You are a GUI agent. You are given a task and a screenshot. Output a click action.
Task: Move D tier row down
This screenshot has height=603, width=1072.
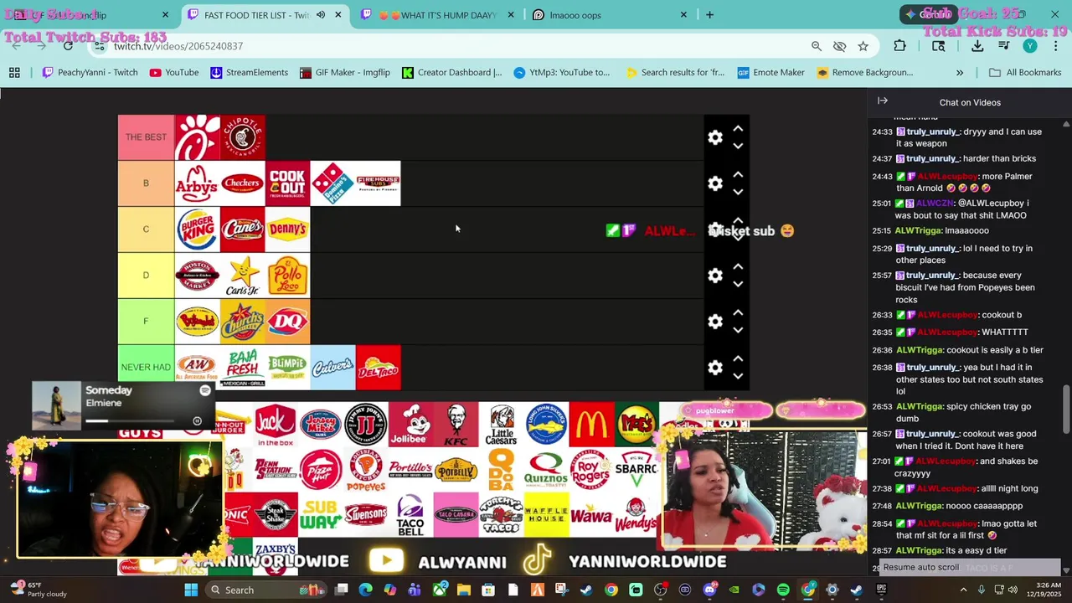coord(738,284)
